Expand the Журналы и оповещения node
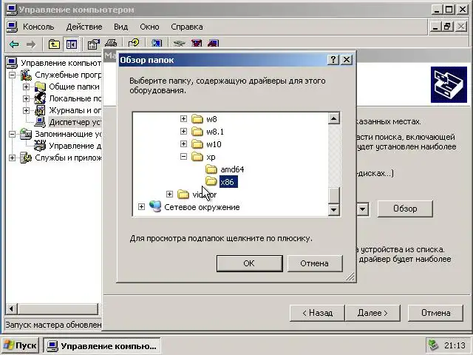The width and height of the screenshot is (473, 355). [x=27, y=110]
